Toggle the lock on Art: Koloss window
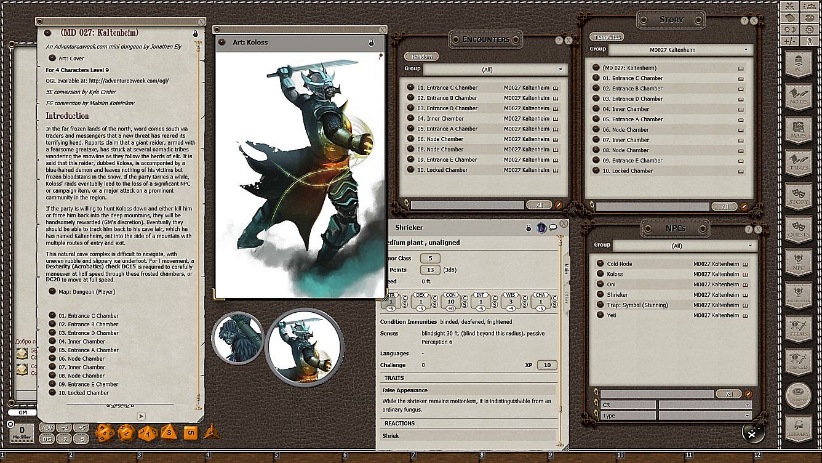 coord(371,42)
